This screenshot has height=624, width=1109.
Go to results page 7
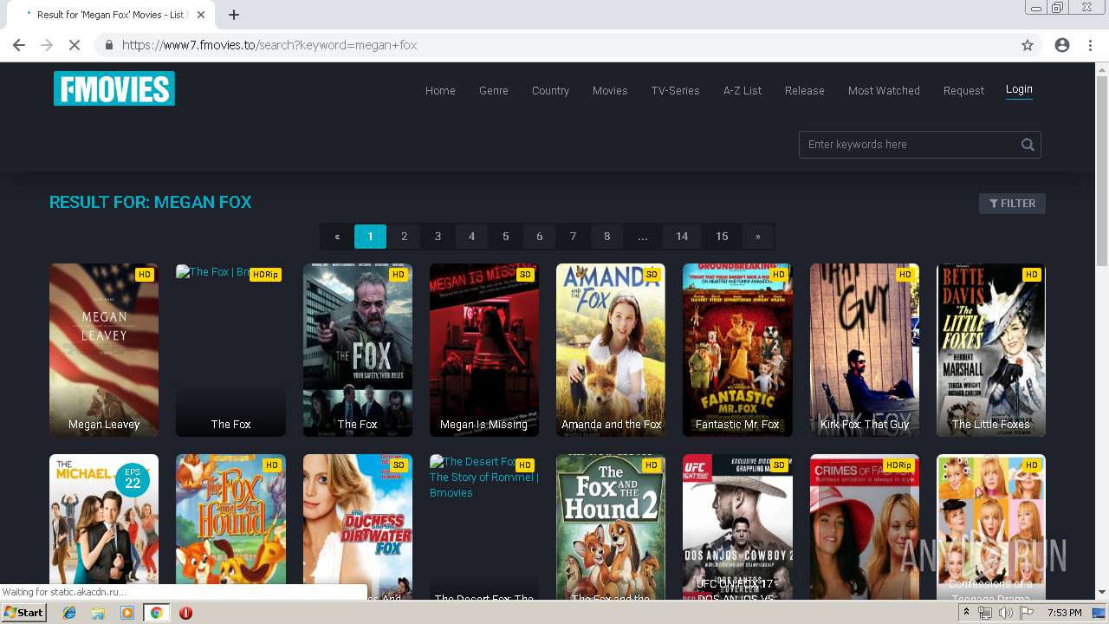[573, 236]
